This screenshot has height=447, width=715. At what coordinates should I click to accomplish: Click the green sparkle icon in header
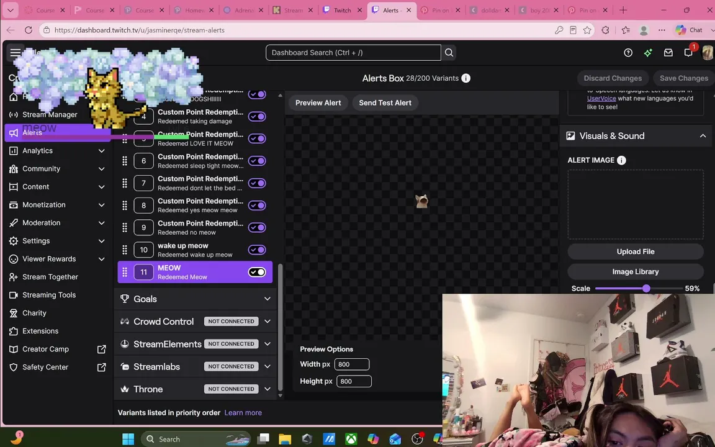(x=648, y=52)
